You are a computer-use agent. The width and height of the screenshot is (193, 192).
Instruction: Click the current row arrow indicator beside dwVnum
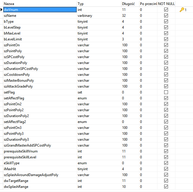click(x=1, y=10)
